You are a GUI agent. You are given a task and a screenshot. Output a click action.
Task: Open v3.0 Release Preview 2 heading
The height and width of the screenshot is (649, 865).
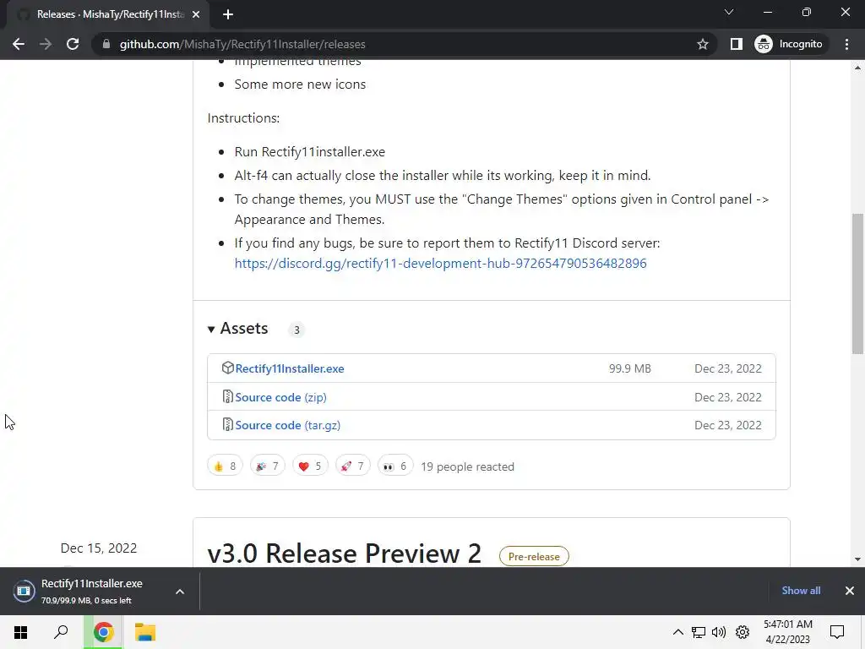click(345, 554)
